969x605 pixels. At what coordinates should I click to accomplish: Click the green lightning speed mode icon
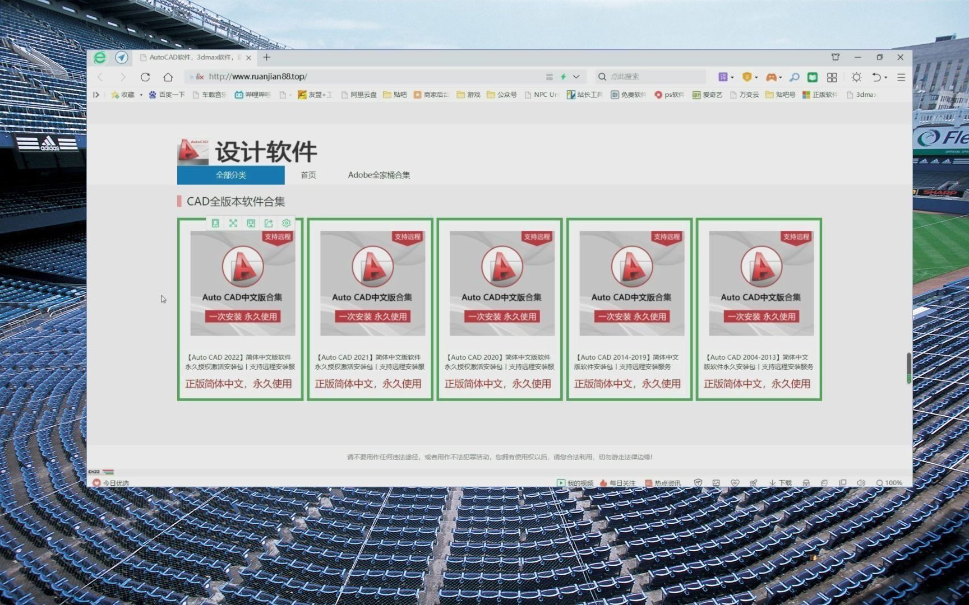click(563, 77)
